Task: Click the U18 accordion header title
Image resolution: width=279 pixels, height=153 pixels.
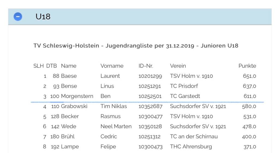Action: (43, 17)
